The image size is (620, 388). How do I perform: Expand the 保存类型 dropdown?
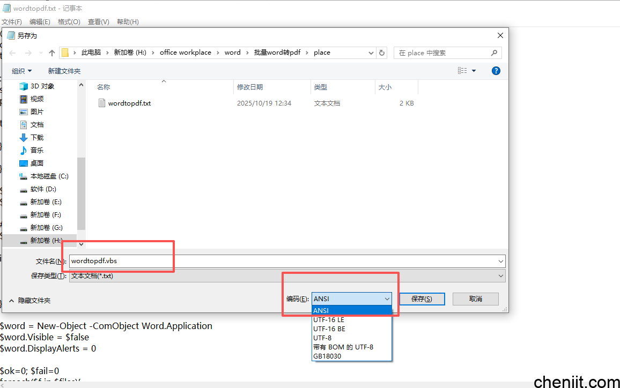[501, 276]
